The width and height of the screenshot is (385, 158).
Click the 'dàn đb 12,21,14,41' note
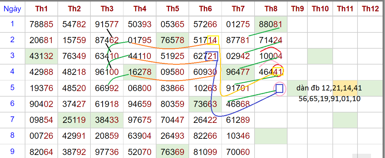tap(329, 89)
